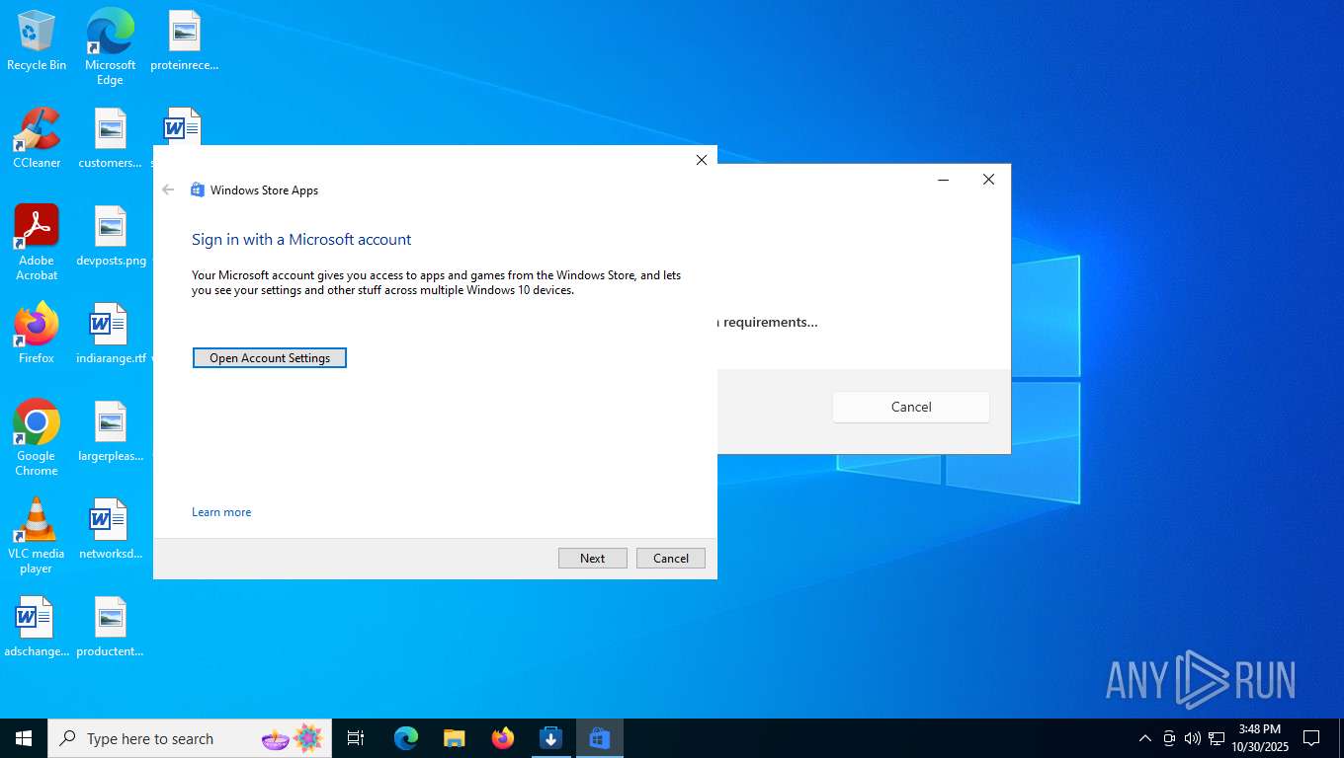Viewport: 1344px width, 758px height.
Task: Launch Firefox from the desktop shortcut
Action: [37, 334]
